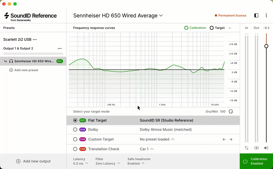Click Add new output
The image size is (273, 169).
33,161
